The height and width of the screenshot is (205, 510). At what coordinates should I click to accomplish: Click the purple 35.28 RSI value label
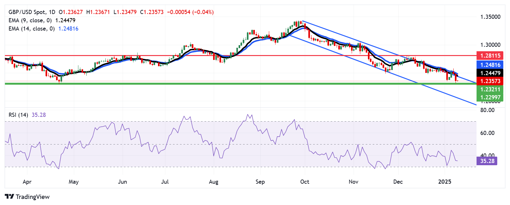click(x=487, y=161)
